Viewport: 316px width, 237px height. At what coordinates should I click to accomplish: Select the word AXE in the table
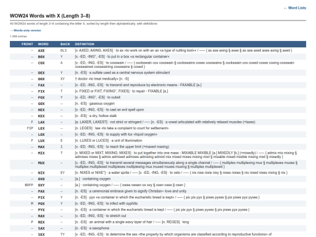pyautogui.click(x=42, y=50)
